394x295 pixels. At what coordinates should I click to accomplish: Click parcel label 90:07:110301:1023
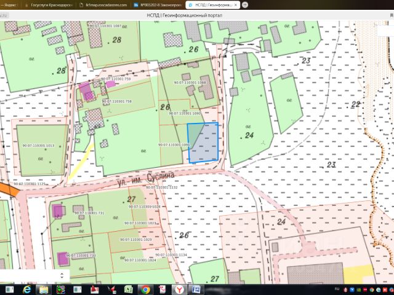click(140, 223)
